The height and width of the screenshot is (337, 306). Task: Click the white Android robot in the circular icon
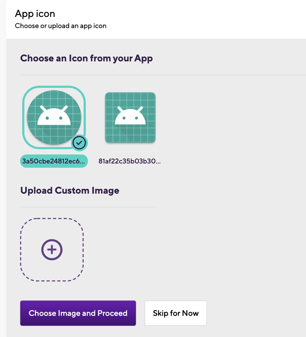pos(54,116)
